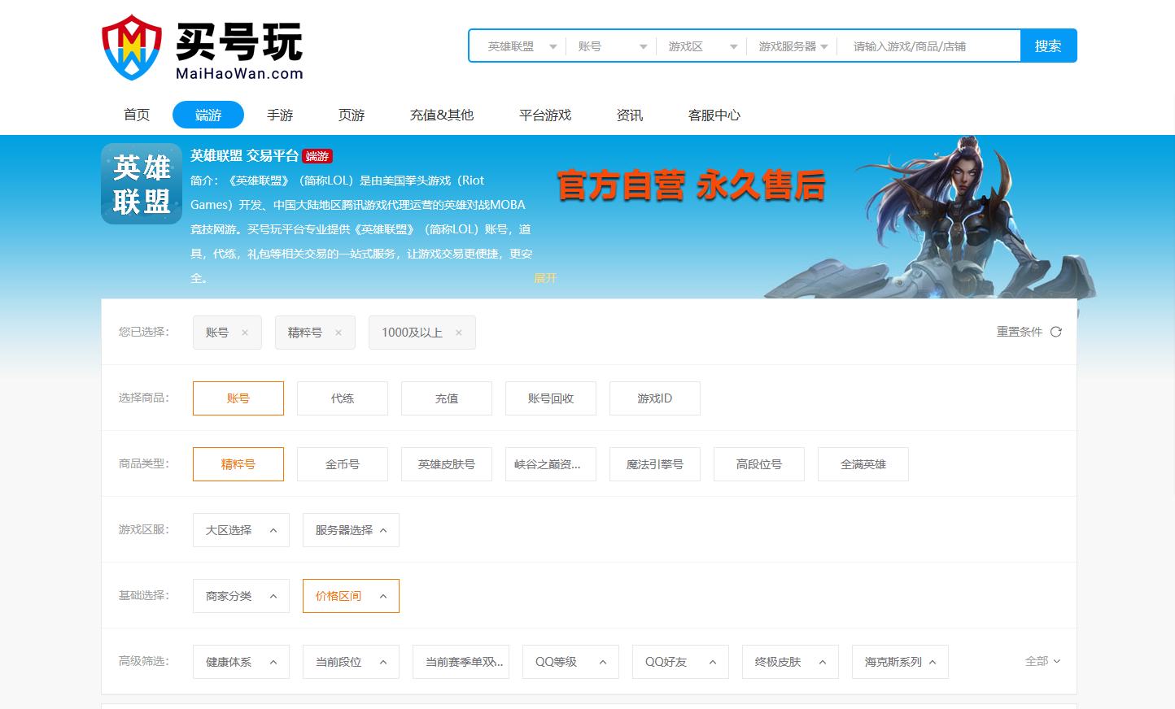This screenshot has height=709, width=1175.
Task: Expand all advanced filters with 全部
Action: pos(1042,661)
